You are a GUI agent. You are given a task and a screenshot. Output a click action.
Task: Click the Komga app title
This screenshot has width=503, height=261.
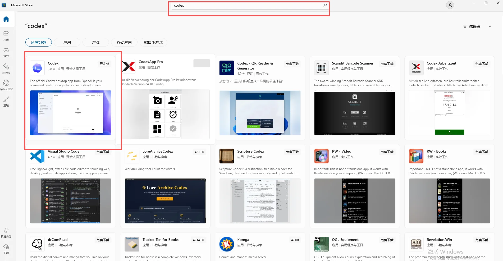tap(243, 240)
